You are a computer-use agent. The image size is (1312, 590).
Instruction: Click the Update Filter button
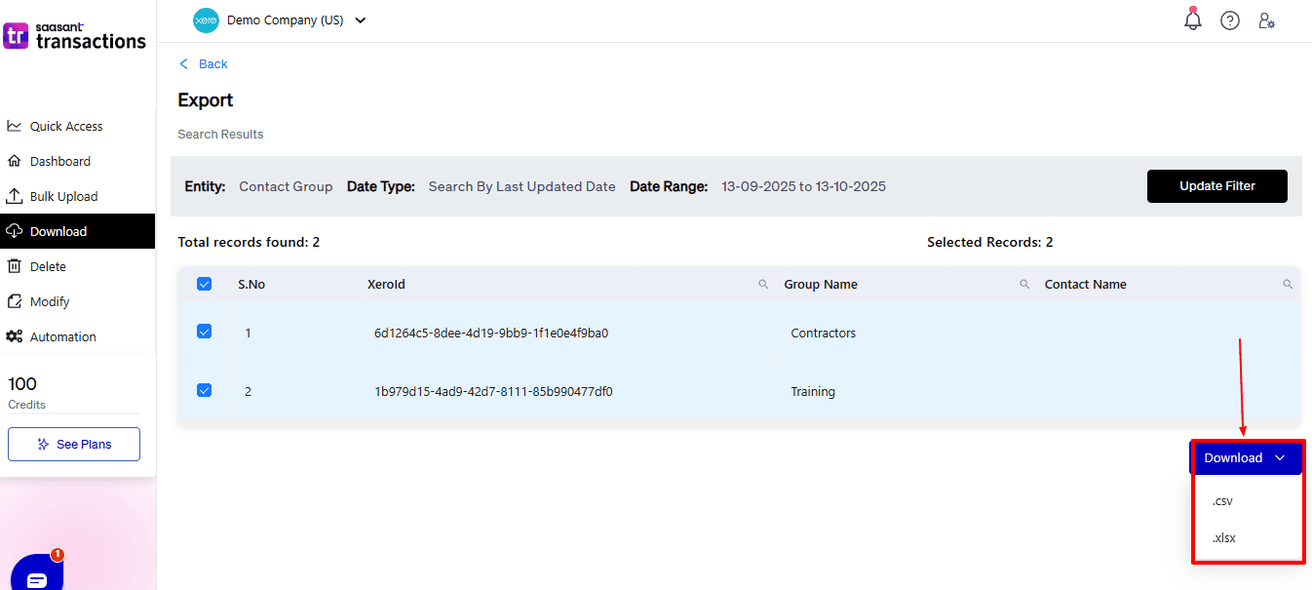[1217, 186]
